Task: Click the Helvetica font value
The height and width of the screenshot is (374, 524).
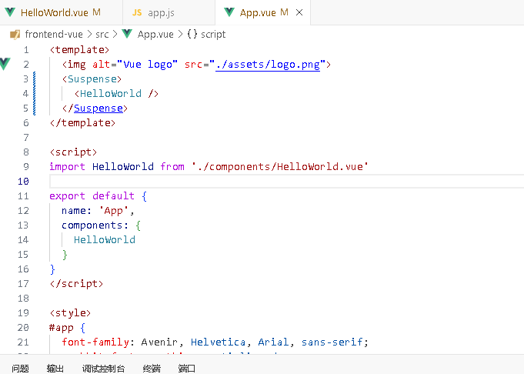Action: [x=219, y=342]
